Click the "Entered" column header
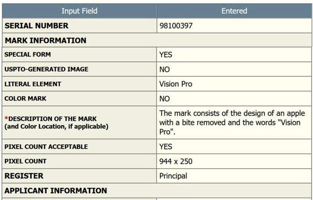This screenshot has width=313, height=200. coord(234,11)
